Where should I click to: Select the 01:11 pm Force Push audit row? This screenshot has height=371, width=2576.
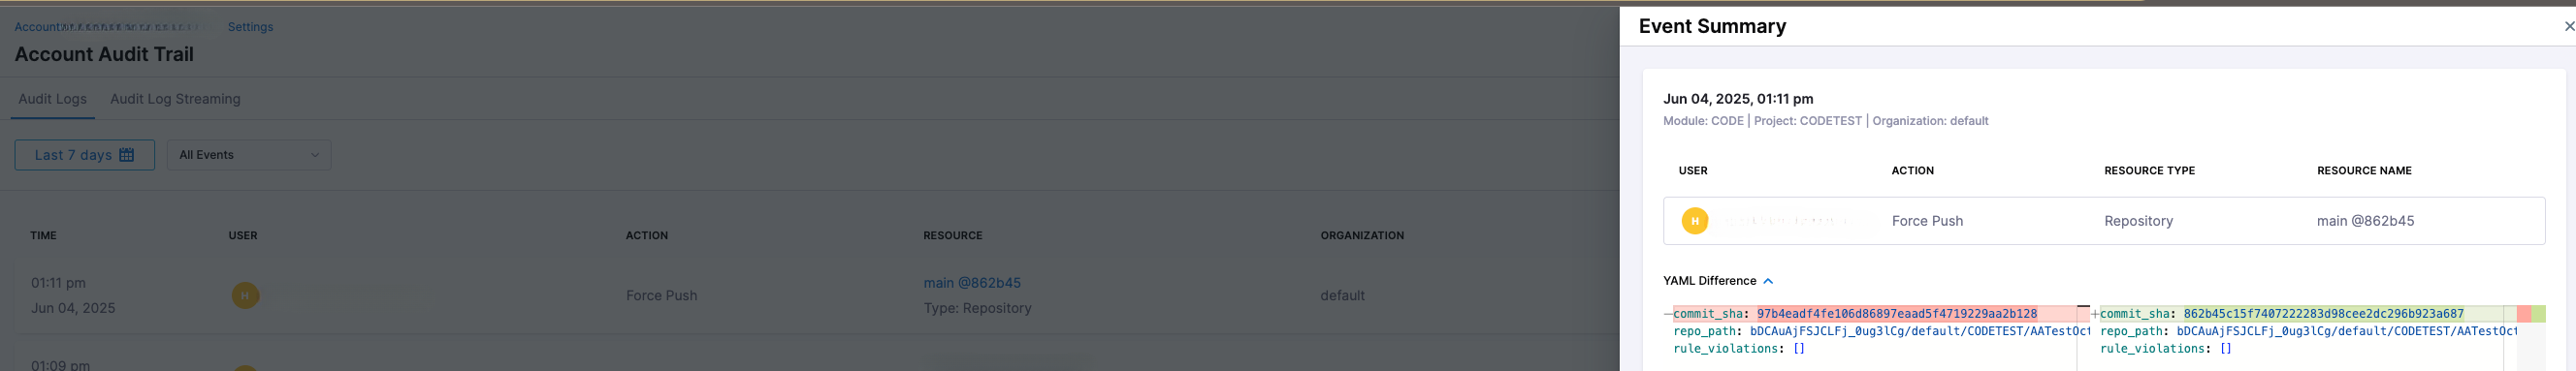tap(816, 296)
